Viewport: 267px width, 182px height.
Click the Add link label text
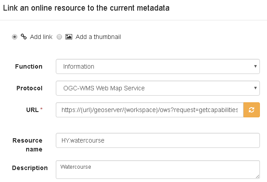pyautogui.click(x=41, y=37)
